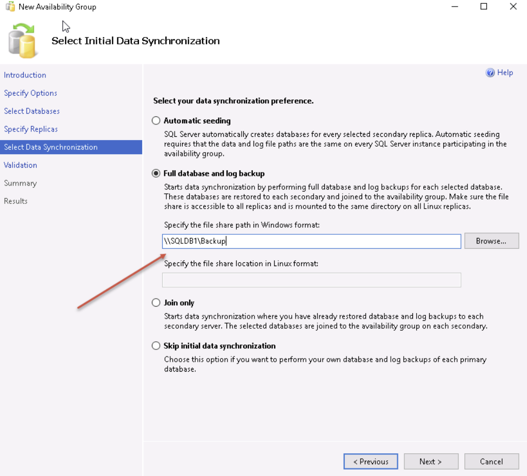Viewport: 527px width, 476px height.
Task: Cancel the New Availability Group wizard
Action: [491, 461]
